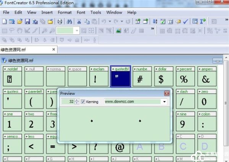The height and width of the screenshot is (162, 229).
Task: Open the Window menu
Action: coord(114,13)
